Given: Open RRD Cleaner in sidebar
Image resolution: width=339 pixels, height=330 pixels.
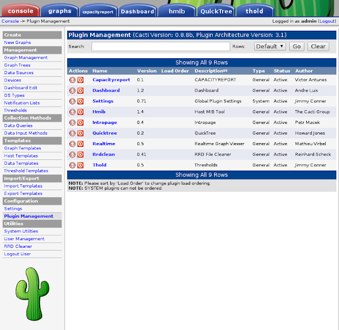Looking at the screenshot, I should 18,246.
